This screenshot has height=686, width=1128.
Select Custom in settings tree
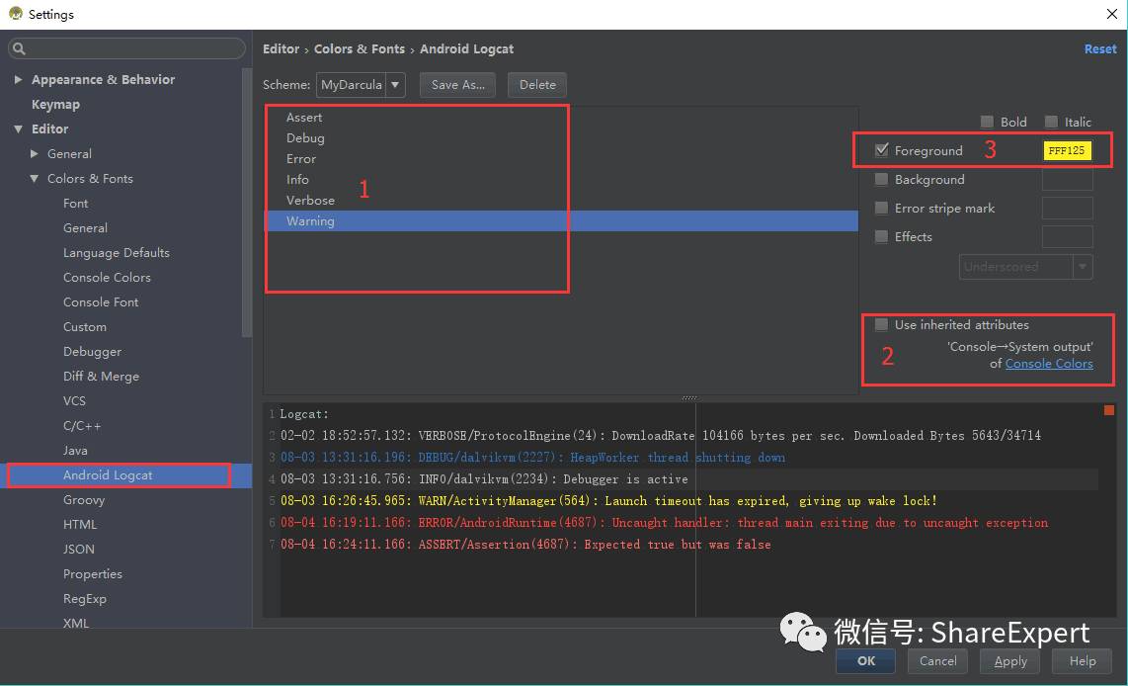coord(85,327)
